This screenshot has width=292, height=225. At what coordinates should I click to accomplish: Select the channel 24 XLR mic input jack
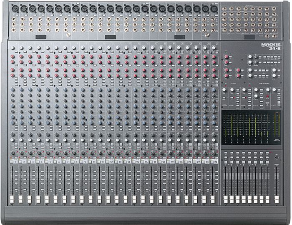214,8
